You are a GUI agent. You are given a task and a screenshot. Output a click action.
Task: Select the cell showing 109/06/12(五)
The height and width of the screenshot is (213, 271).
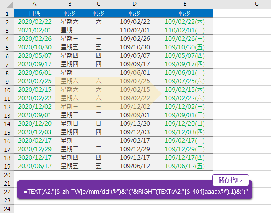[185, 166]
